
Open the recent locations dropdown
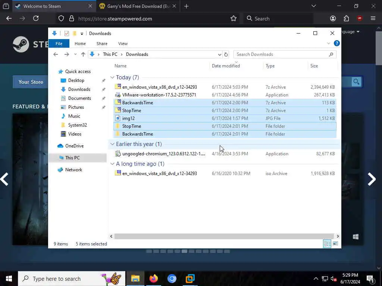75,54
